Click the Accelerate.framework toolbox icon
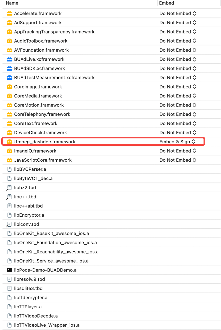 10,13
